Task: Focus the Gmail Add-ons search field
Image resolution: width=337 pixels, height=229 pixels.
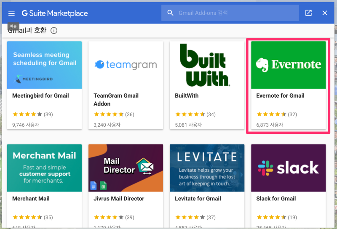Action: (x=230, y=13)
